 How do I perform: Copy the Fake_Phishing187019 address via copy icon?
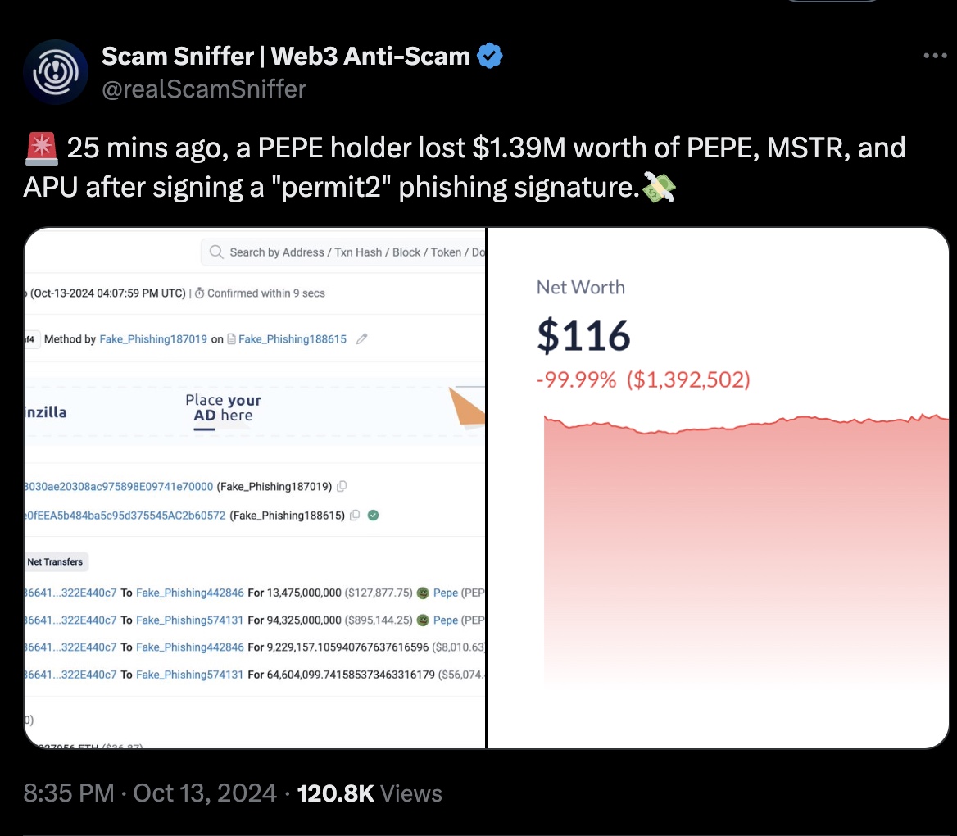342,486
